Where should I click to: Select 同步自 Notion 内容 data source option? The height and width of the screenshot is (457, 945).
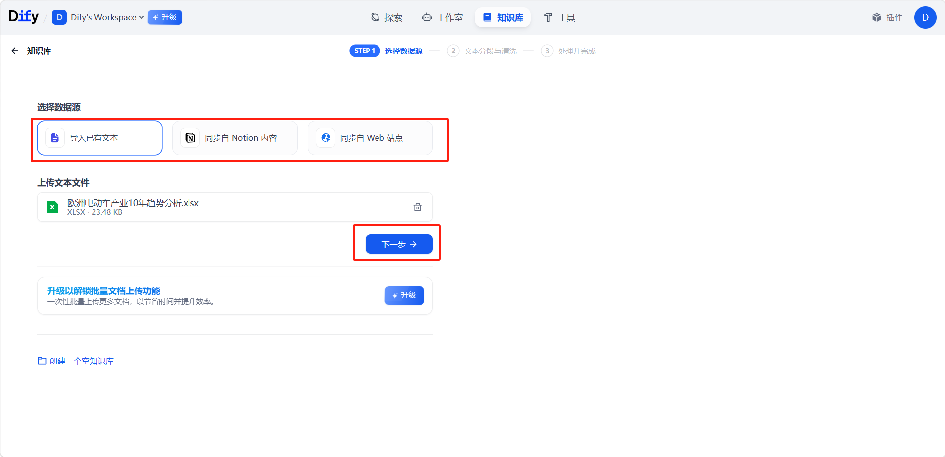click(235, 138)
